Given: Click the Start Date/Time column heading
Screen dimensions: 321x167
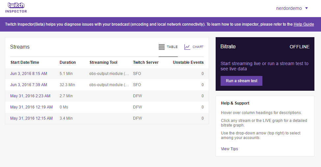Looking at the screenshot, I should click(25, 62).
